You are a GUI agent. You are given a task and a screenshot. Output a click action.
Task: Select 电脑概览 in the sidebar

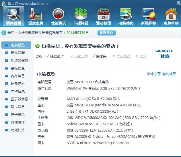(x=16, y=45)
